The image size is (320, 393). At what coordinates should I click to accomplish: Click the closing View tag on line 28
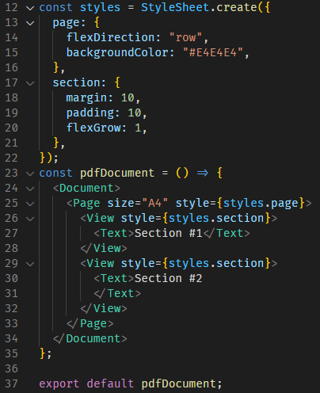[x=104, y=248]
